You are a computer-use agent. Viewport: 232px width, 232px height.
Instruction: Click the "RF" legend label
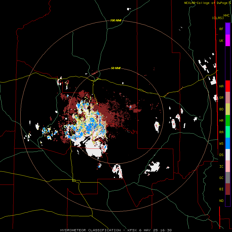coord(221,29)
